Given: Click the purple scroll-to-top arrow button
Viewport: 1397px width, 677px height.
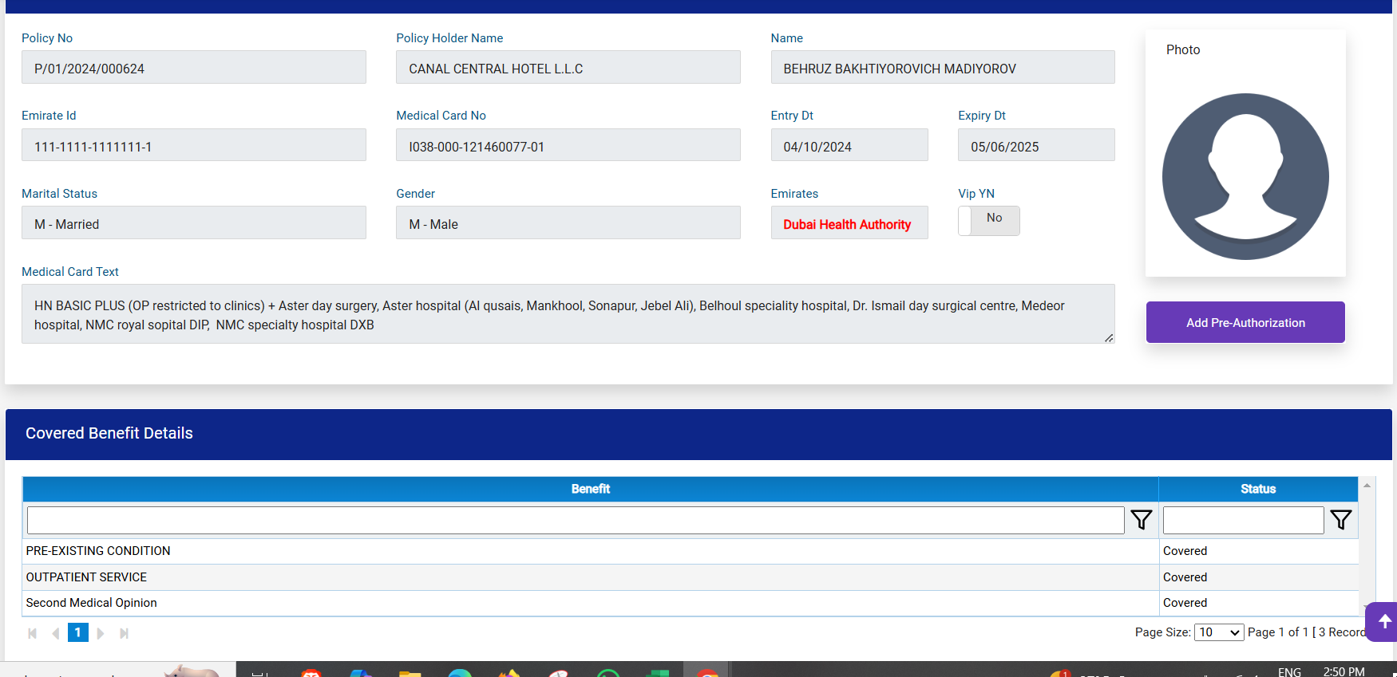Looking at the screenshot, I should coord(1383,621).
